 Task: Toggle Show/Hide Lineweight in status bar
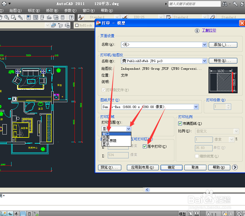(x=16, y=214)
